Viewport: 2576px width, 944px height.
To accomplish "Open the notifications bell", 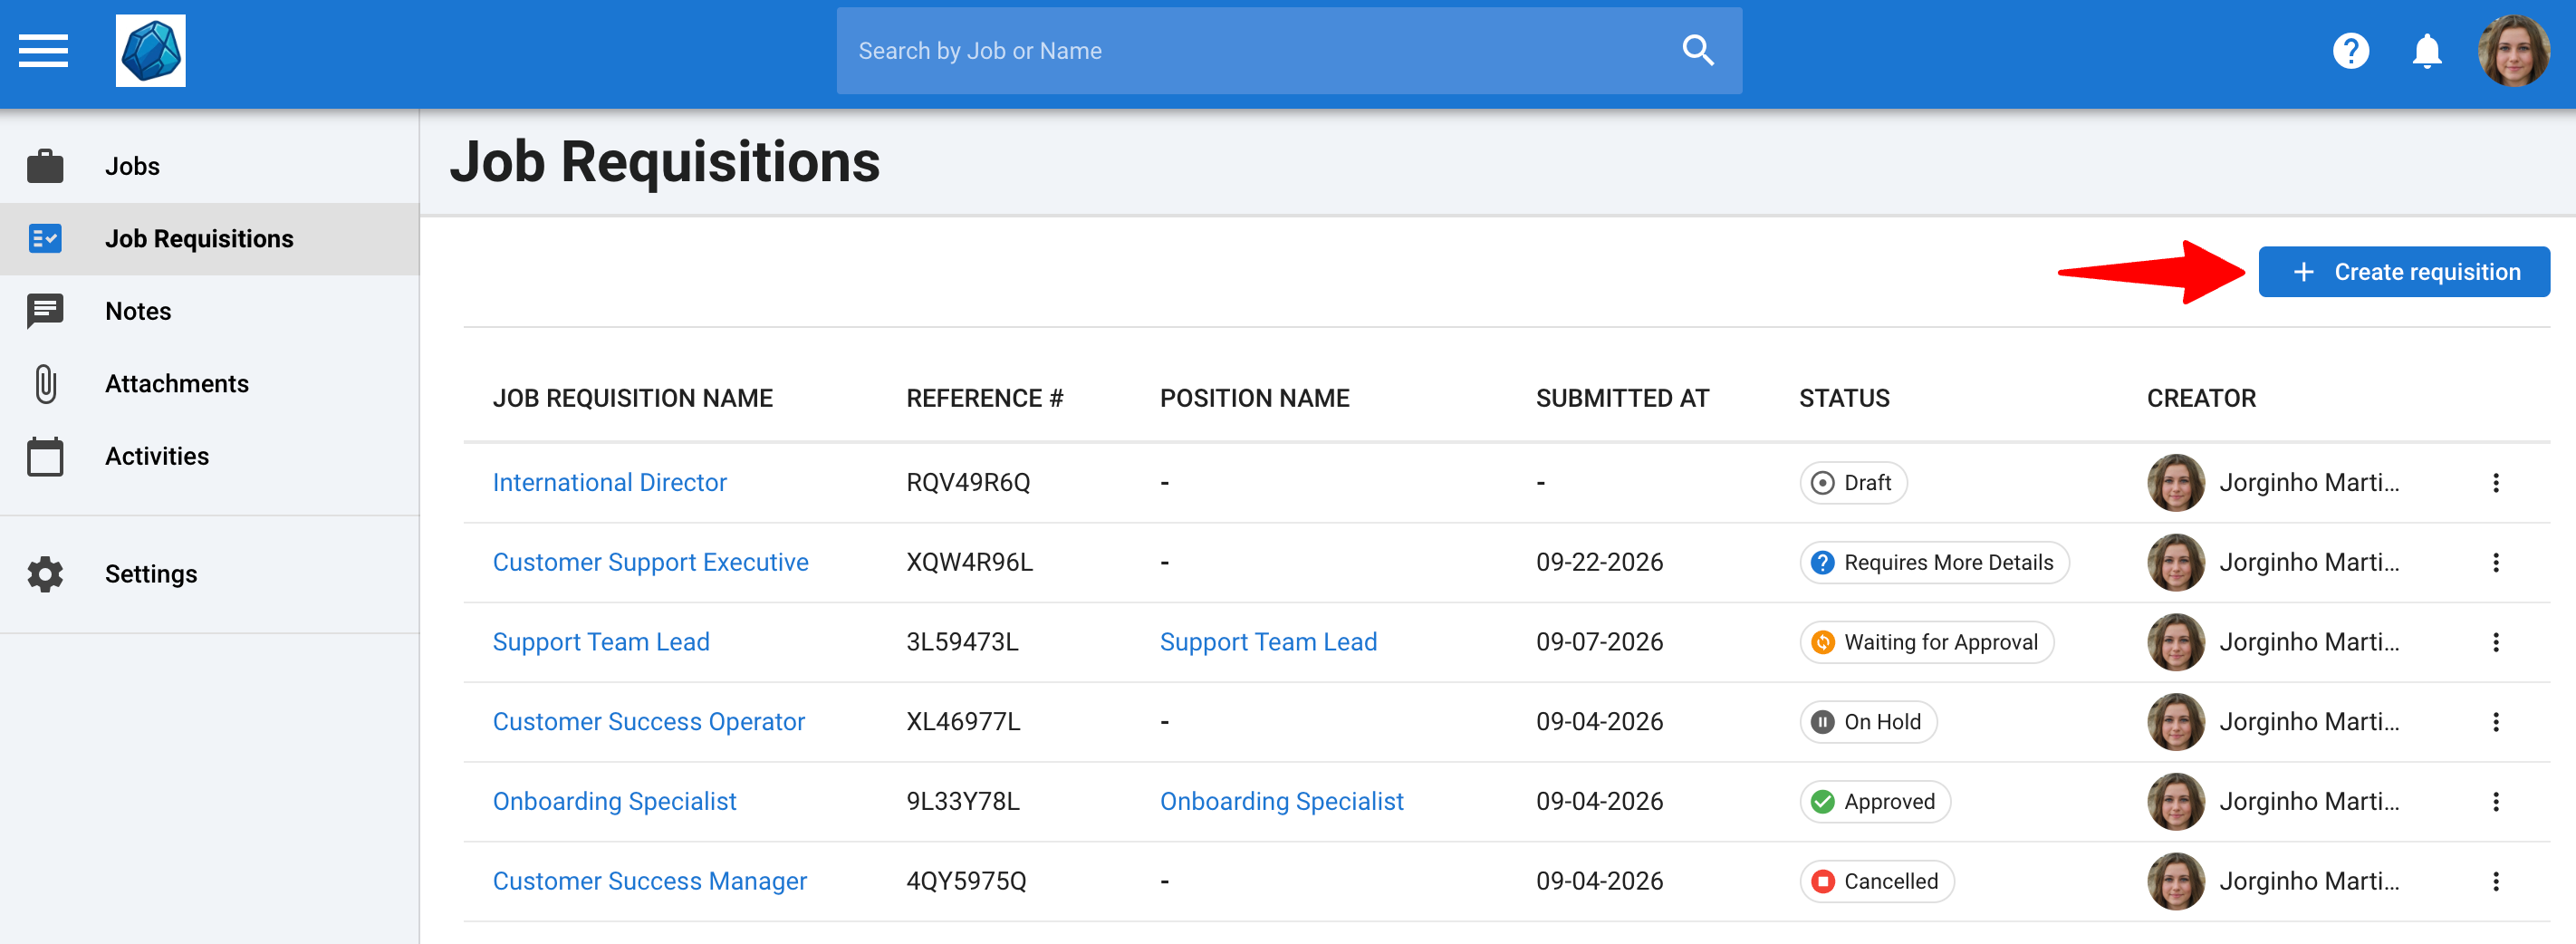I will coord(2427,51).
